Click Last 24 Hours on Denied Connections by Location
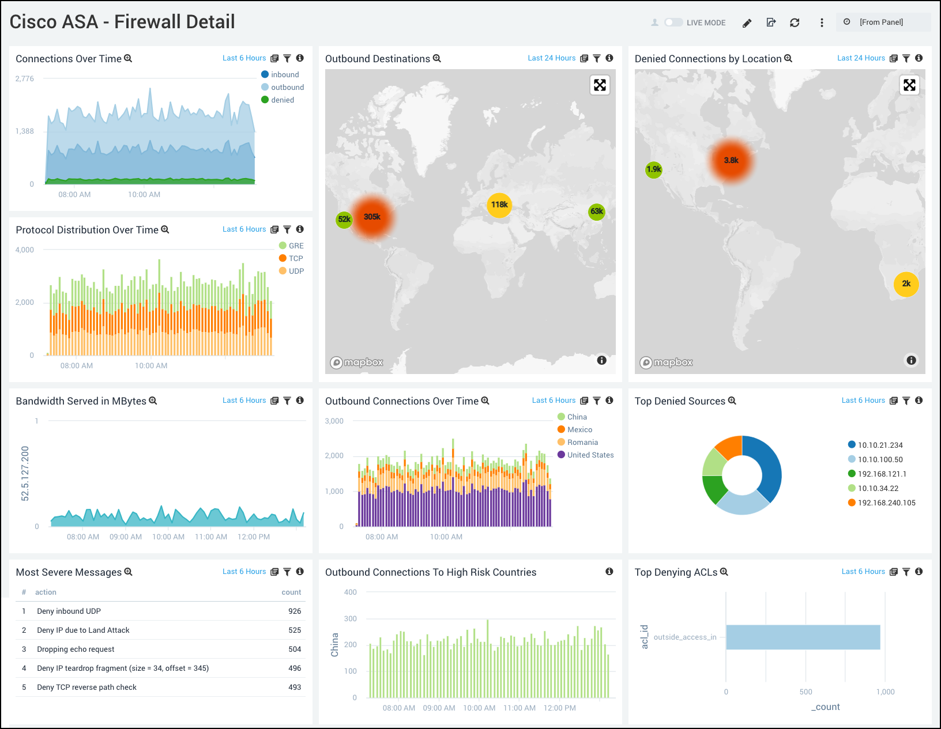Screen dimensions: 941x729 [861, 58]
